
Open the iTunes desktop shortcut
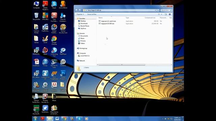tap(45, 63)
